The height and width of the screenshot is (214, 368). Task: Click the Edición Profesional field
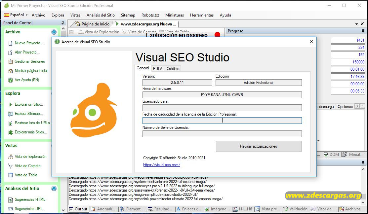[x=259, y=83]
